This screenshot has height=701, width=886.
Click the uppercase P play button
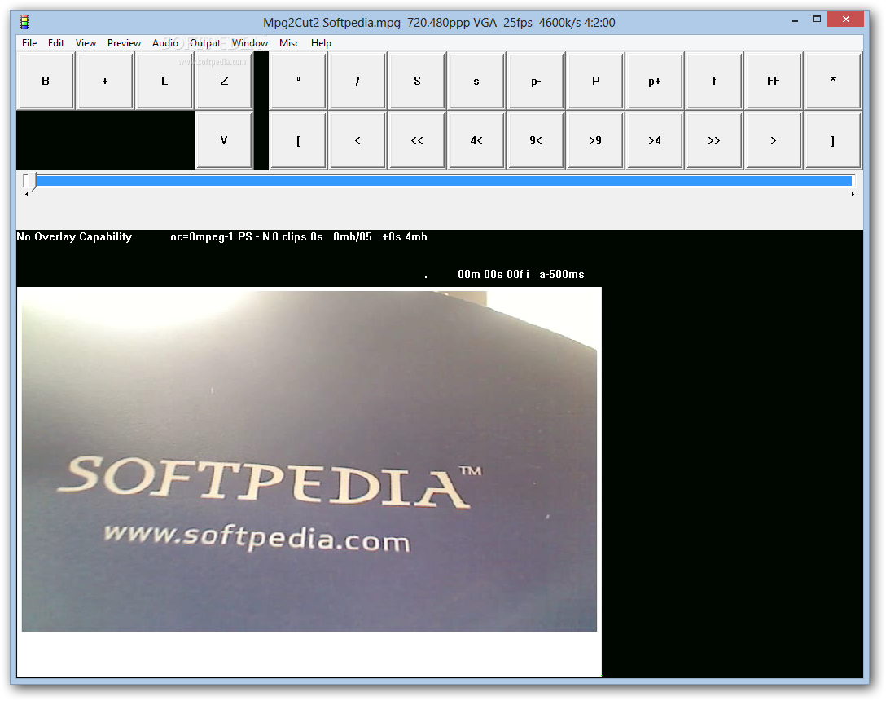595,81
